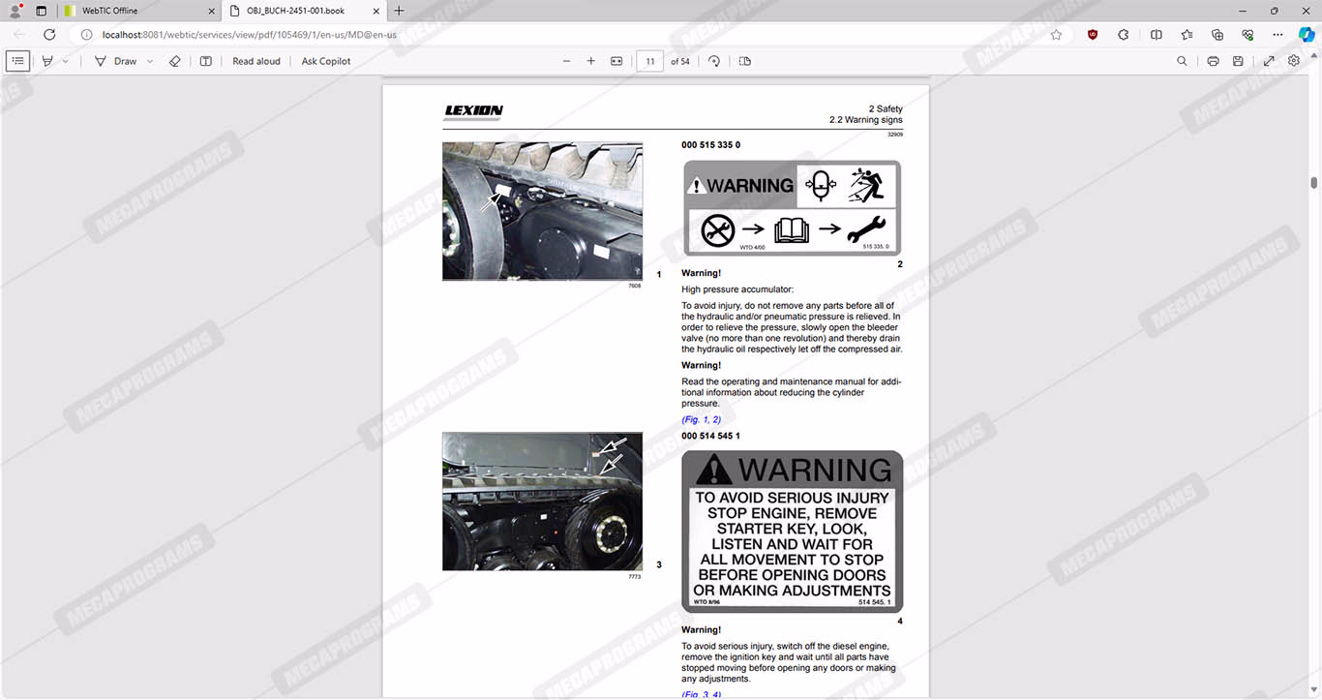The height and width of the screenshot is (700, 1322).
Task: Click the Add text tool icon
Action: pos(205,61)
